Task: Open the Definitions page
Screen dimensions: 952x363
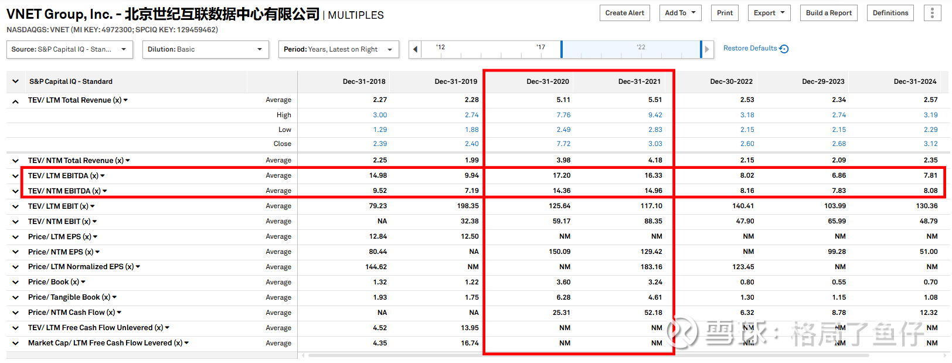Action: coord(890,13)
